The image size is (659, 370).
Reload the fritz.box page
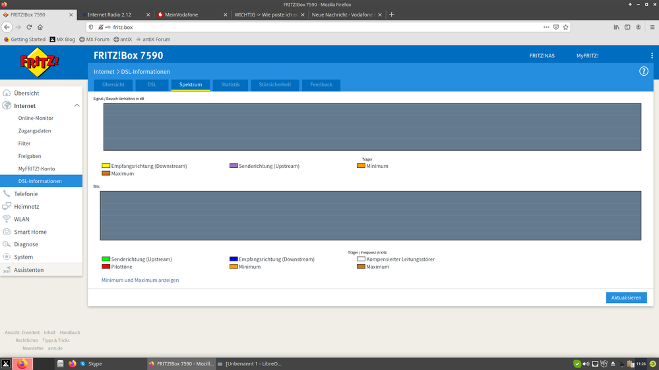click(30, 27)
